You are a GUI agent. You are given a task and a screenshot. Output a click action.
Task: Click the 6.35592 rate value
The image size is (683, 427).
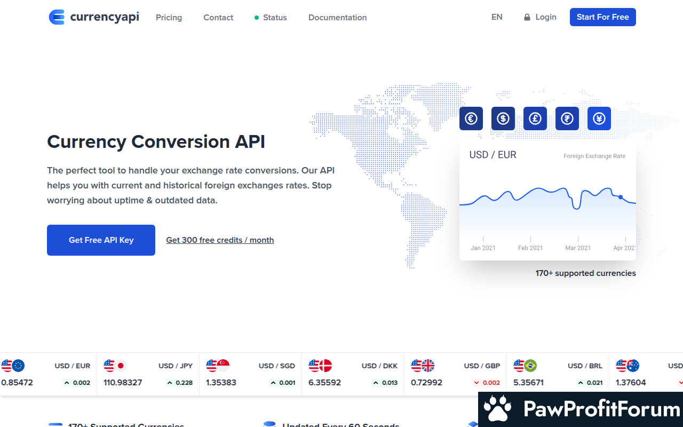coord(324,383)
